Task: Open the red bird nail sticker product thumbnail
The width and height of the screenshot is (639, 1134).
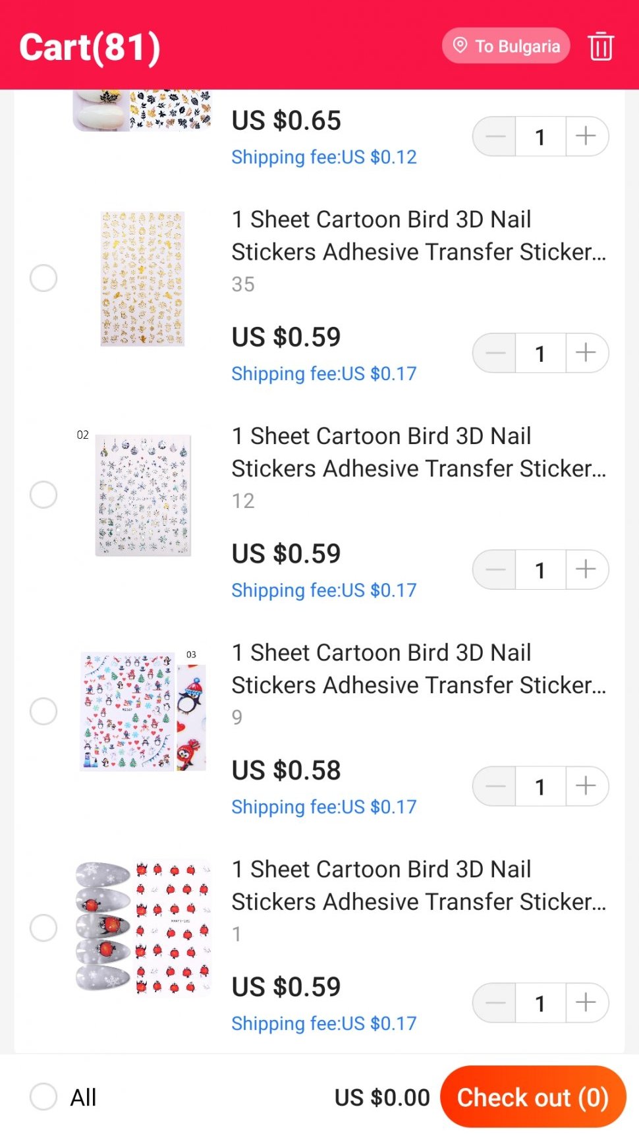Action: [x=143, y=927]
